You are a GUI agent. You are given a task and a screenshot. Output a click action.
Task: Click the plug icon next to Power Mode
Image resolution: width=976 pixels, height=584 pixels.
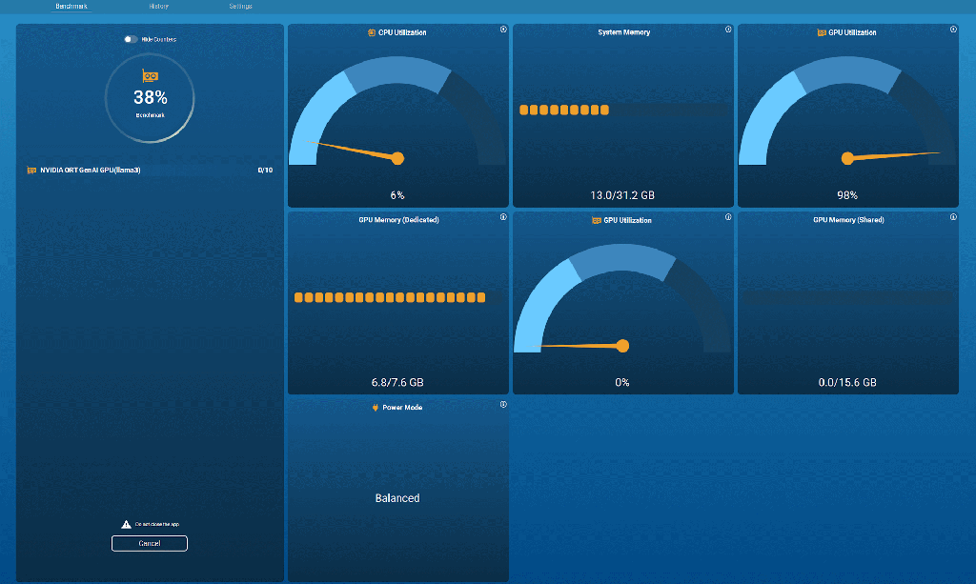tap(376, 408)
